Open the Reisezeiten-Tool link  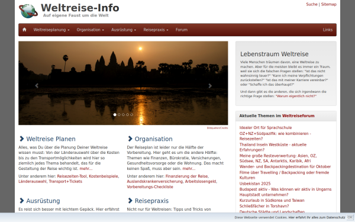coord(72,176)
